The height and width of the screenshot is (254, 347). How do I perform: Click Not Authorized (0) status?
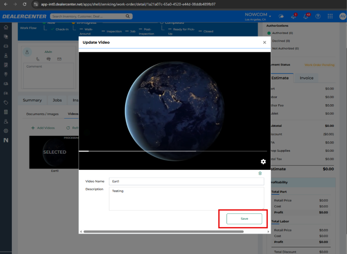[286, 48]
